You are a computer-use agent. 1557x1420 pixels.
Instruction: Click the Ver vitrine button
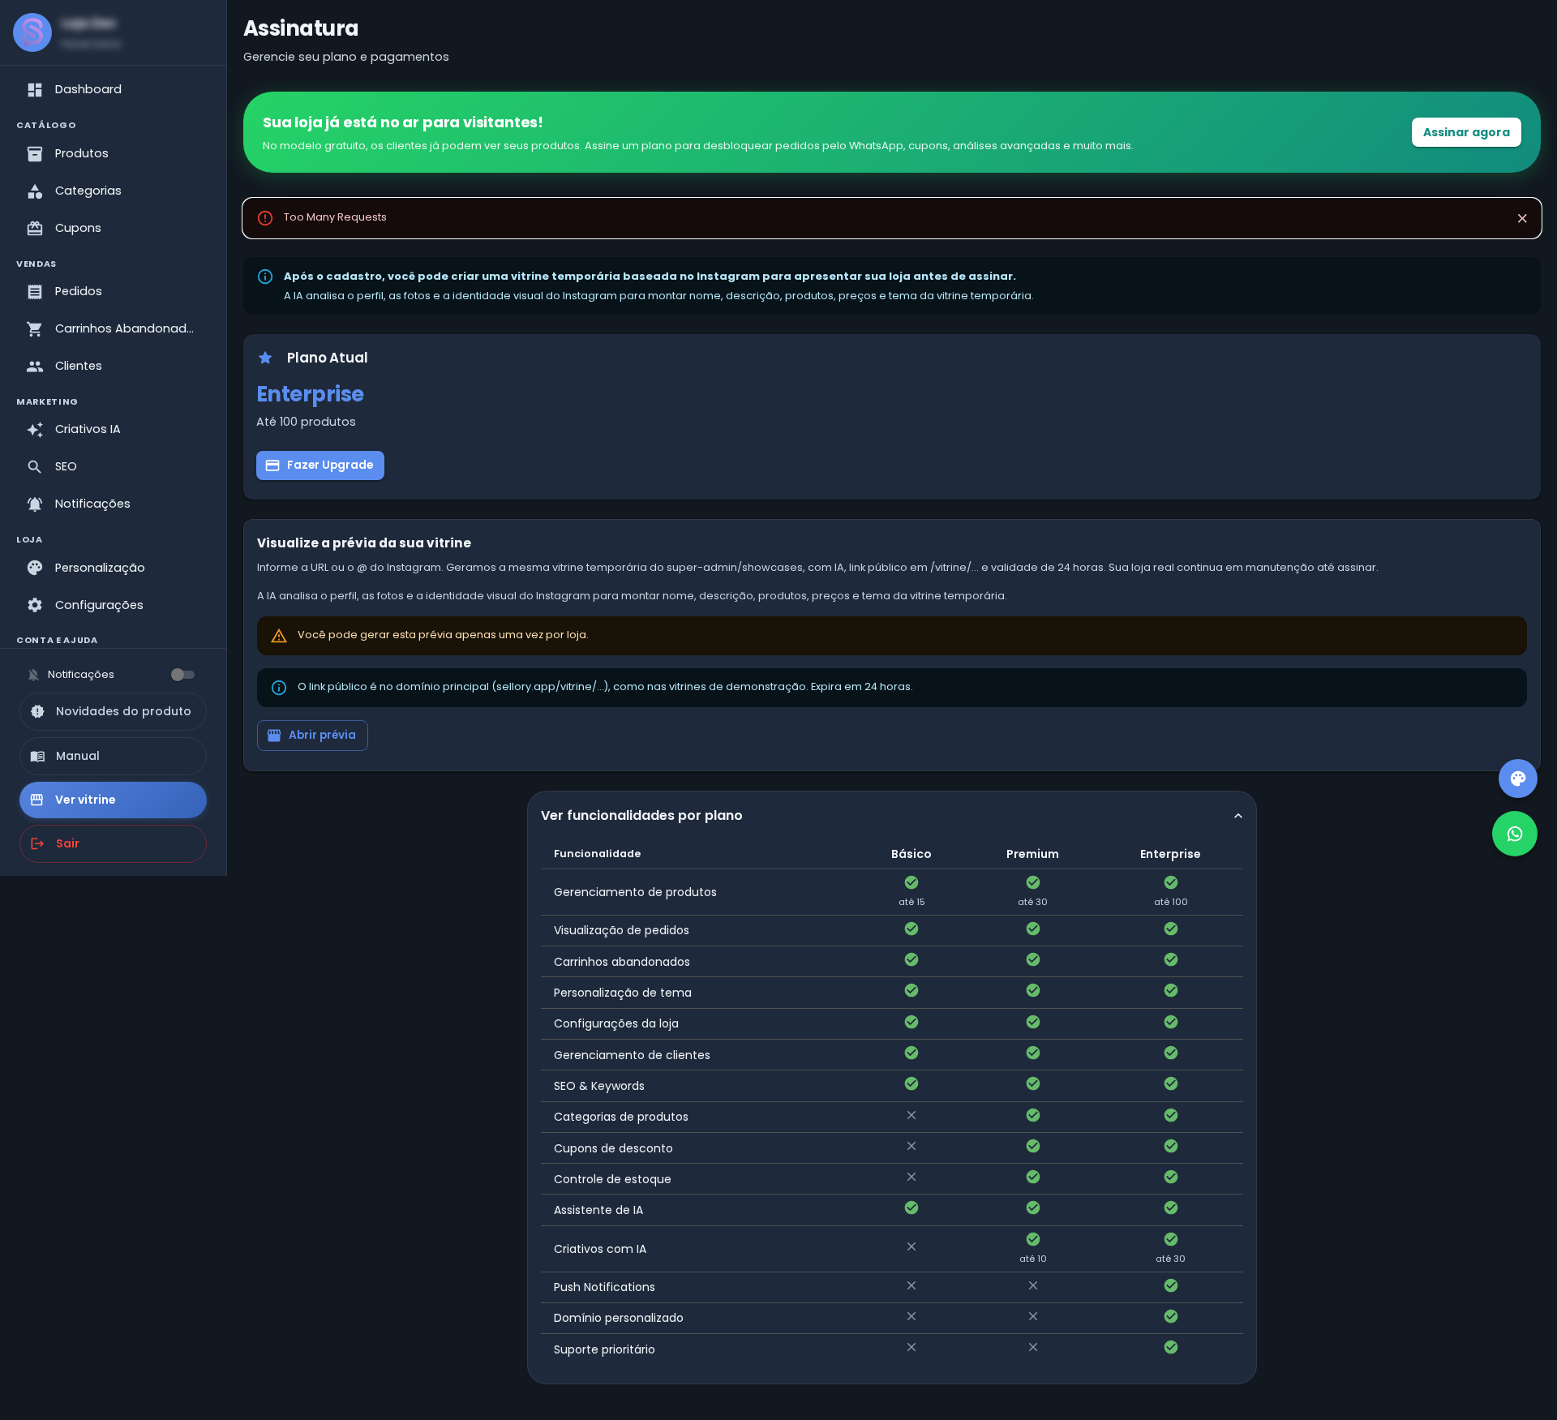pos(113,800)
